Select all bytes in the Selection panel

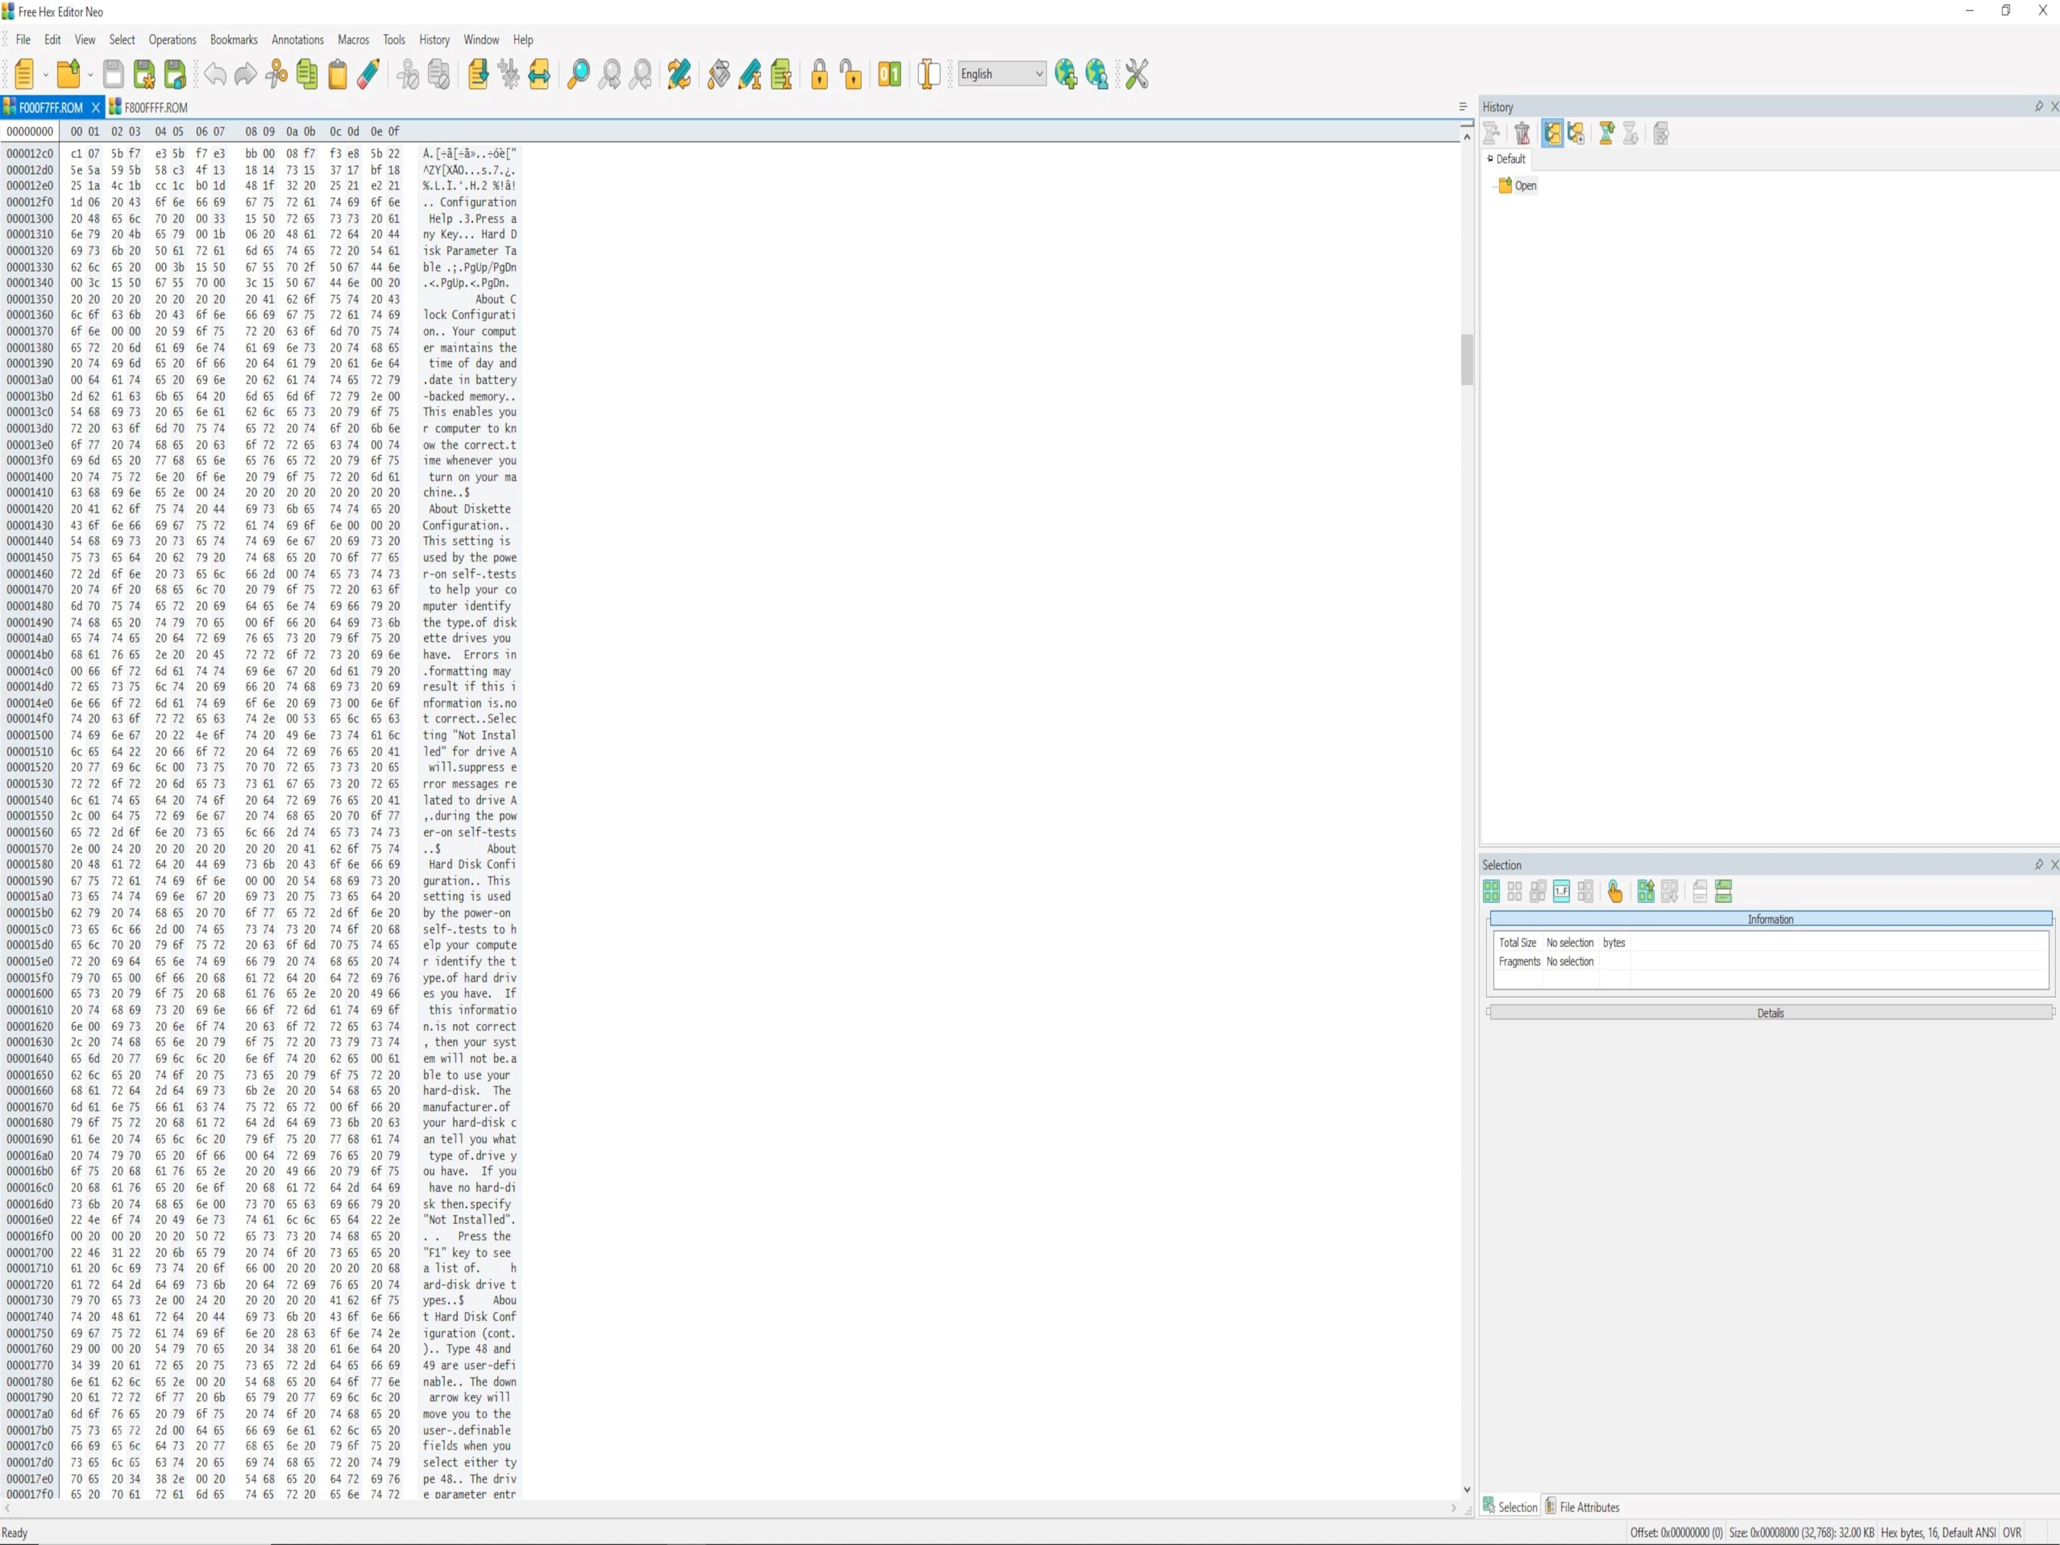click(1491, 891)
